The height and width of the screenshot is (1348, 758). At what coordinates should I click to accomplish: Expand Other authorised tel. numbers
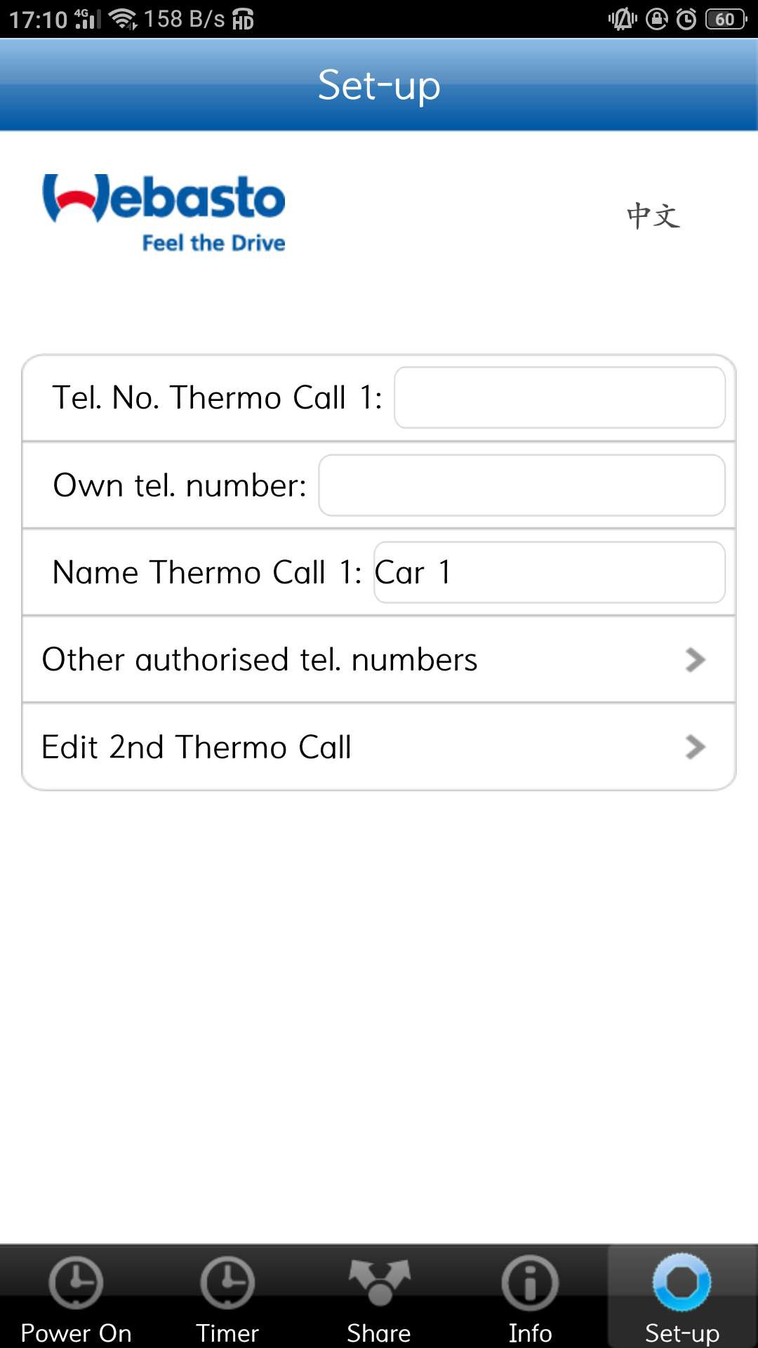pyautogui.click(x=379, y=659)
